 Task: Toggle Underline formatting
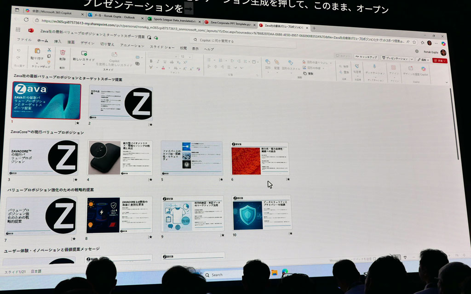tap(165, 62)
